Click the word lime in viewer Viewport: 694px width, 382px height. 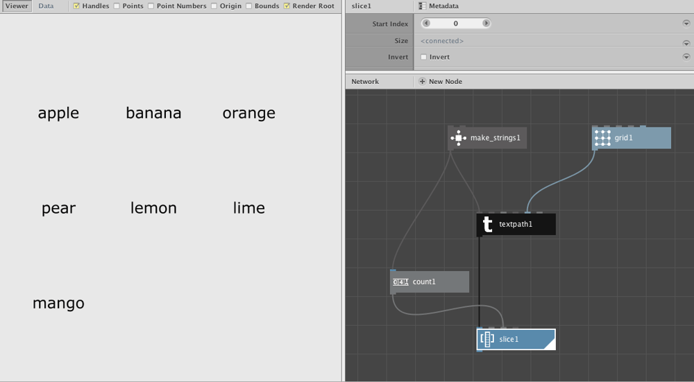click(x=248, y=208)
